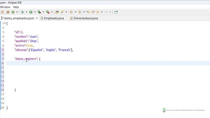Viewport: 210px width, 118px height.
Task: Expand the Run configurations dropdown
Action: [x=35, y=12]
